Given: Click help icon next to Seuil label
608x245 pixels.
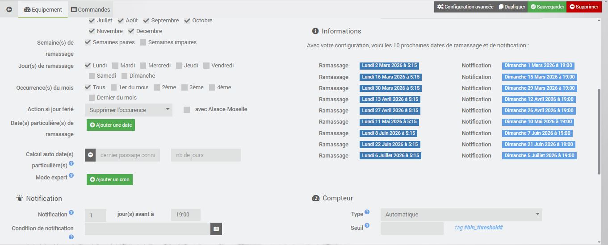Looking at the screenshot, I should tap(367, 226).
